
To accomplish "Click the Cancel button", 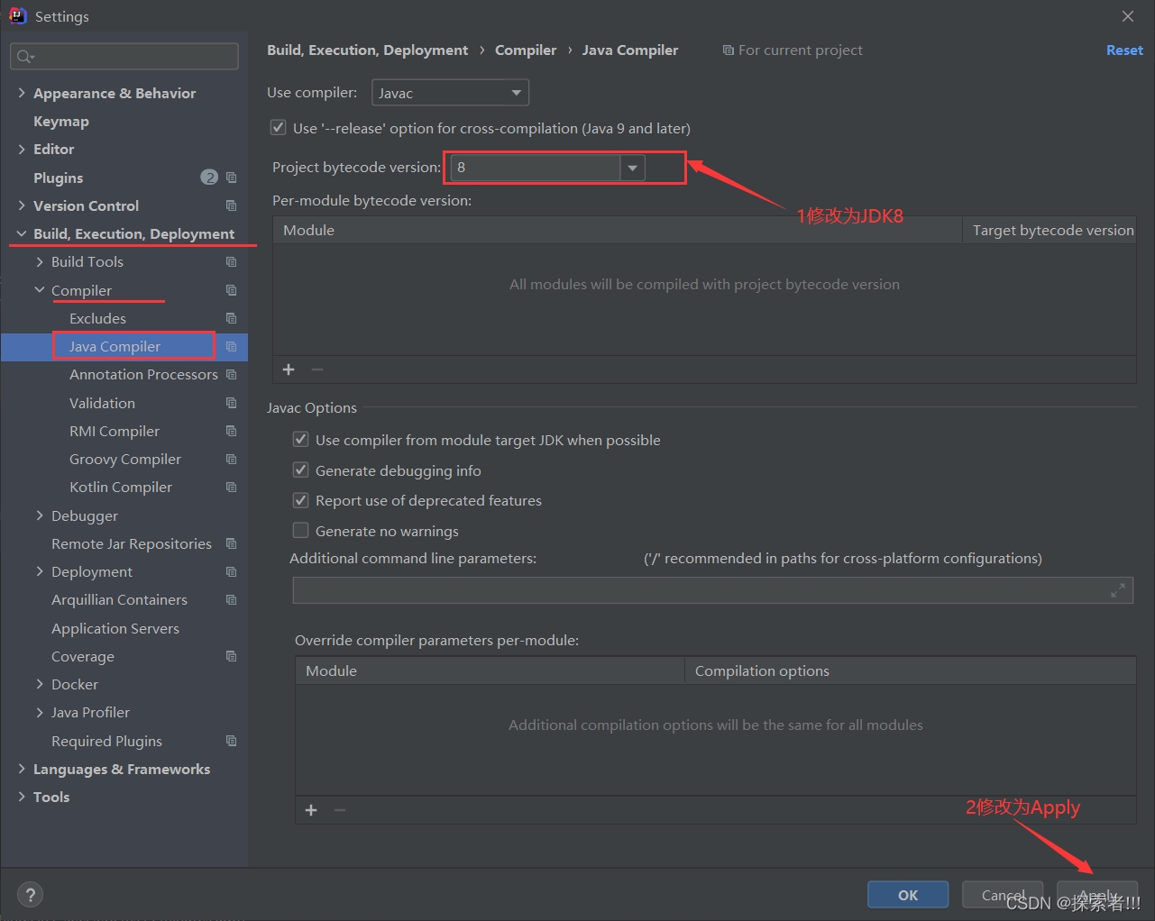I will click(1003, 895).
